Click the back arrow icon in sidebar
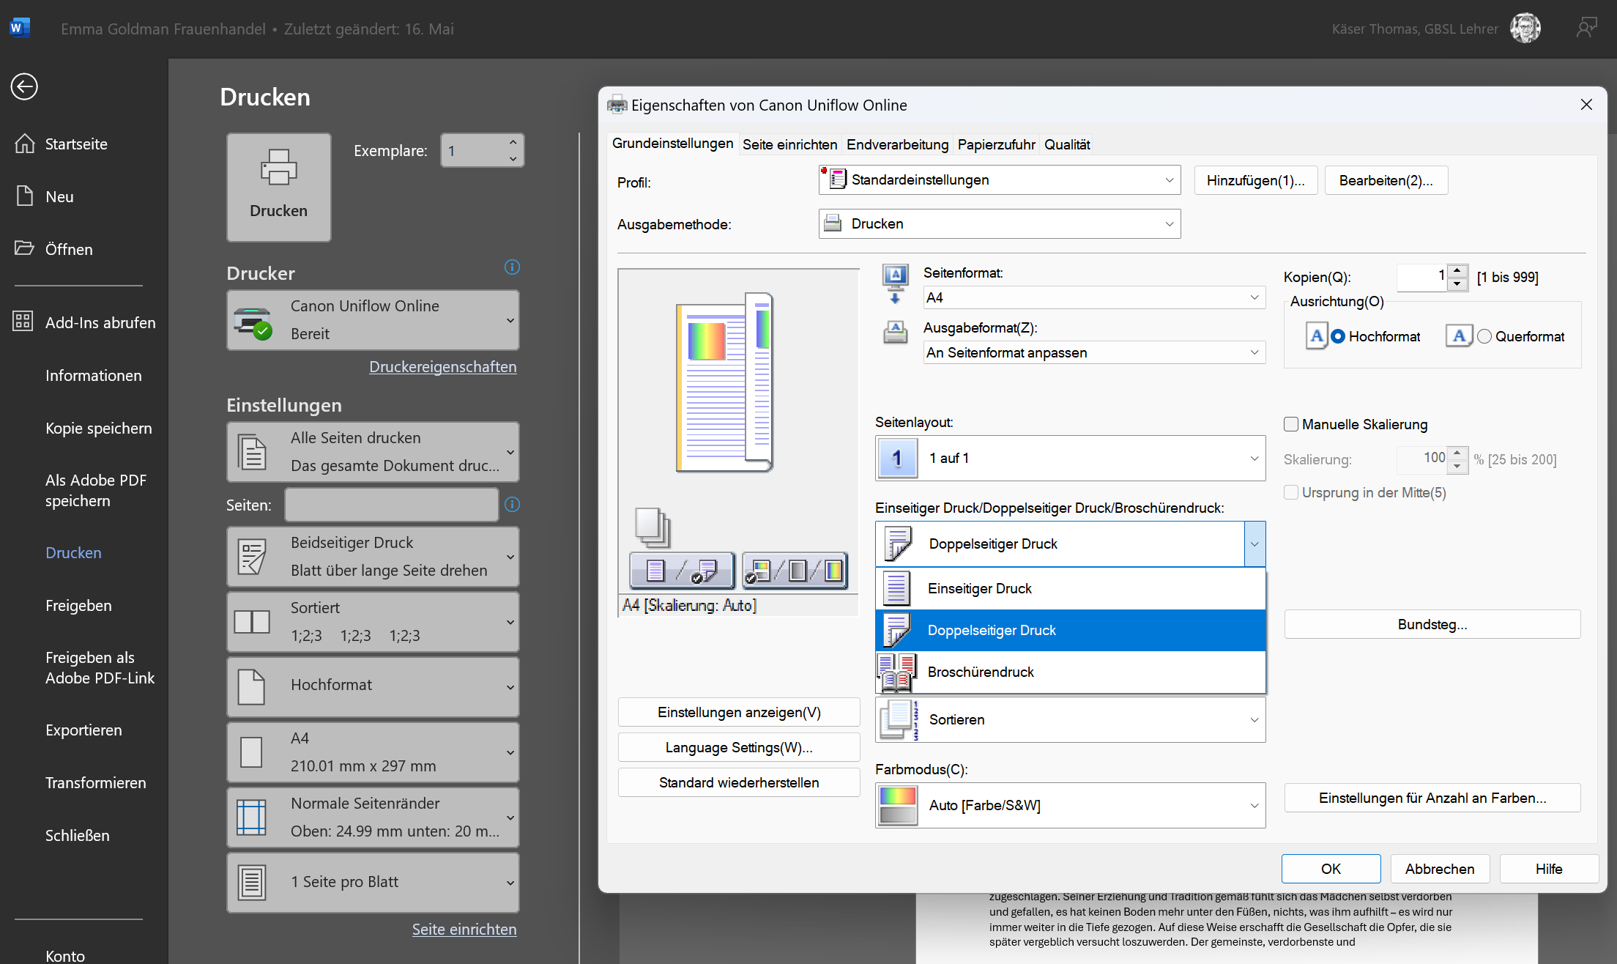 click(24, 86)
